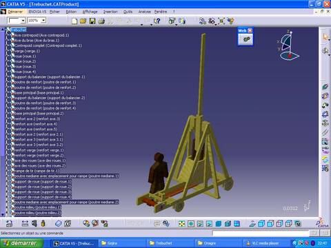
Task: Expand the roue (roue.1) tree node
Action: (x=8, y=56)
